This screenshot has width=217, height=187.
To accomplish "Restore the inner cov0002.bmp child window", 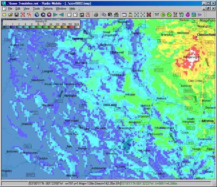I will click(208, 9).
